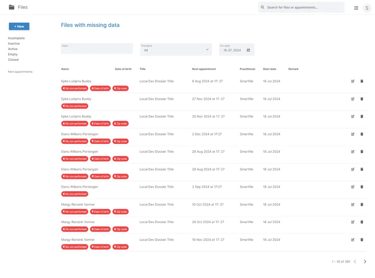Image resolution: width=375 pixels, height=278 pixels.
Task: Open the Empty files list
Action: point(13,54)
